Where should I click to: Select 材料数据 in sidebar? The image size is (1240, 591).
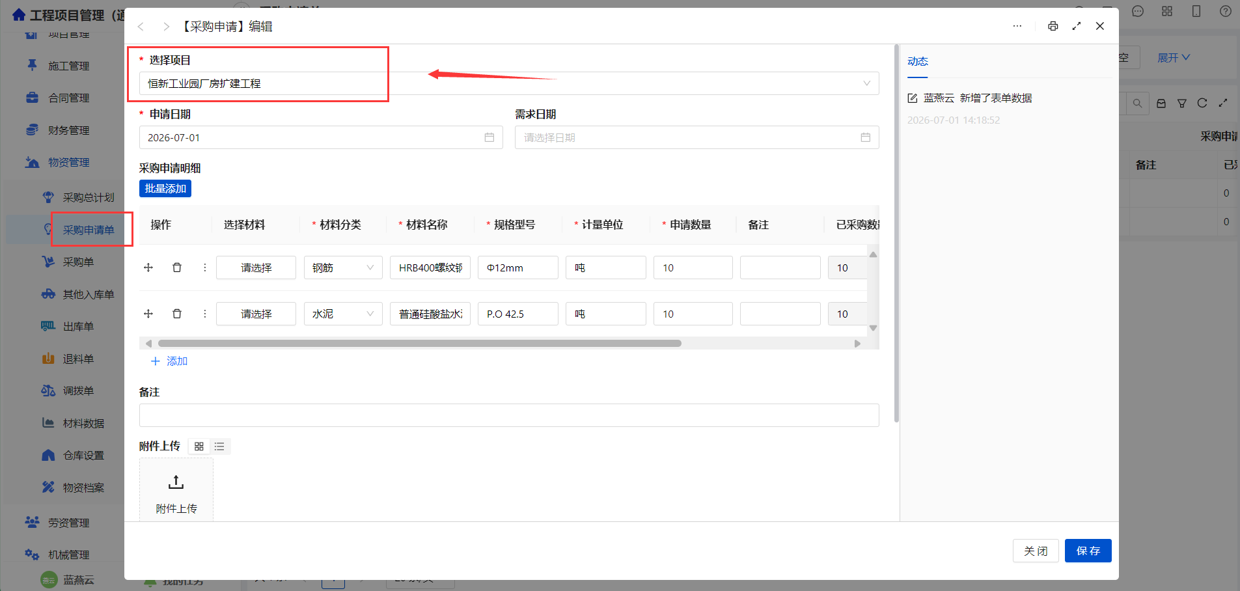(83, 423)
